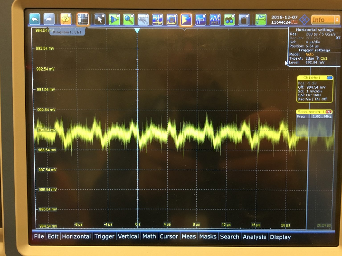
Task: Open the Edit menu
Action: 53,237
